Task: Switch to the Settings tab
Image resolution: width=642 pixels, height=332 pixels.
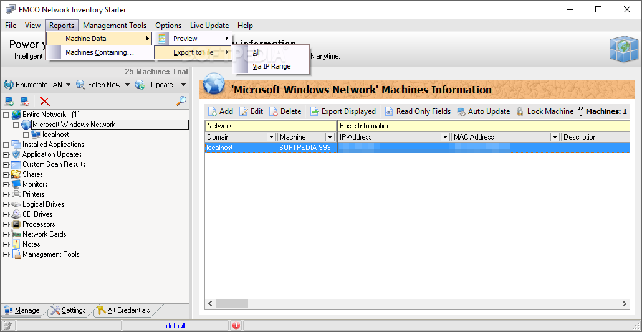Action: click(x=69, y=310)
